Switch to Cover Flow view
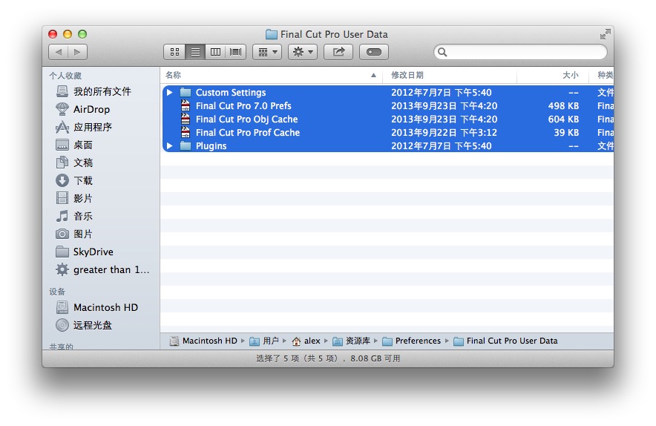Image resolution: width=656 pixels, height=426 pixels. tap(235, 52)
